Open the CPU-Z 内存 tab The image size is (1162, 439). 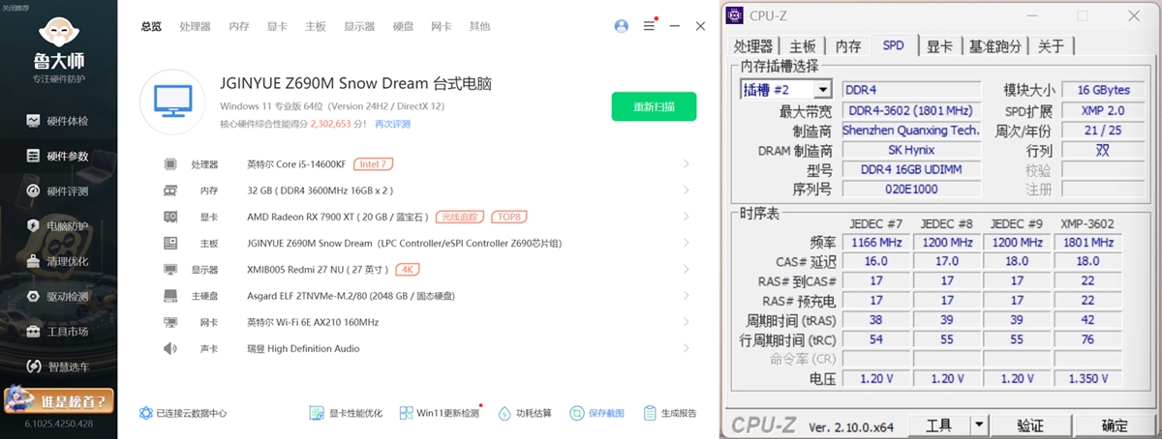click(x=848, y=45)
